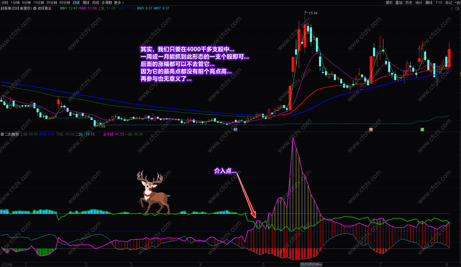
Task: Open the 多周期 multi-period view
Action: pos(107,3)
